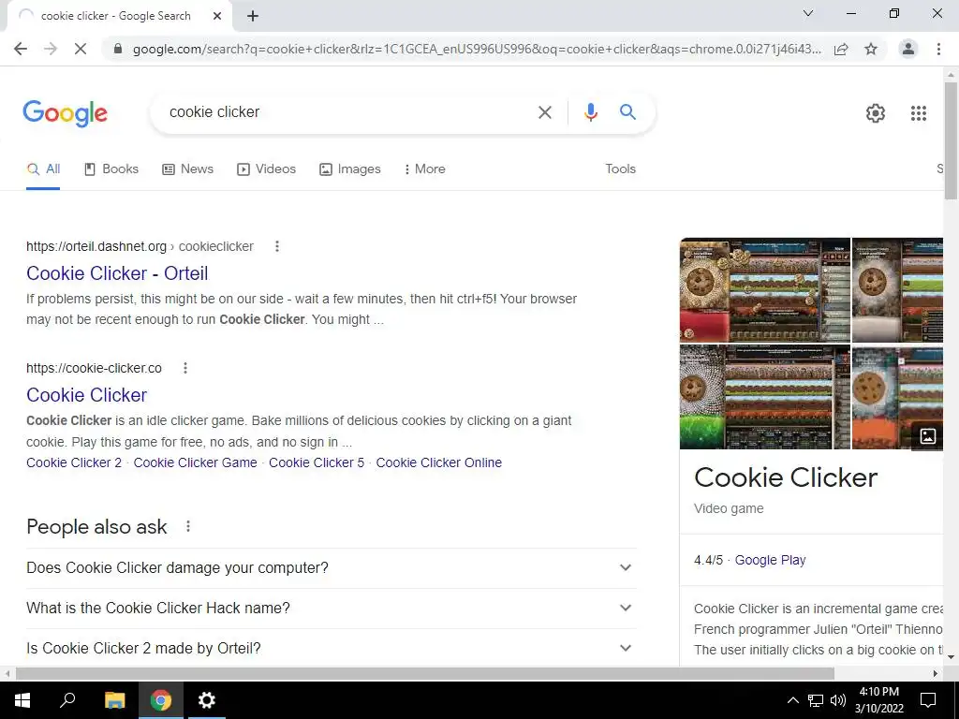Open the More search filters menu
Screen dimensions: 959x719
(424, 169)
